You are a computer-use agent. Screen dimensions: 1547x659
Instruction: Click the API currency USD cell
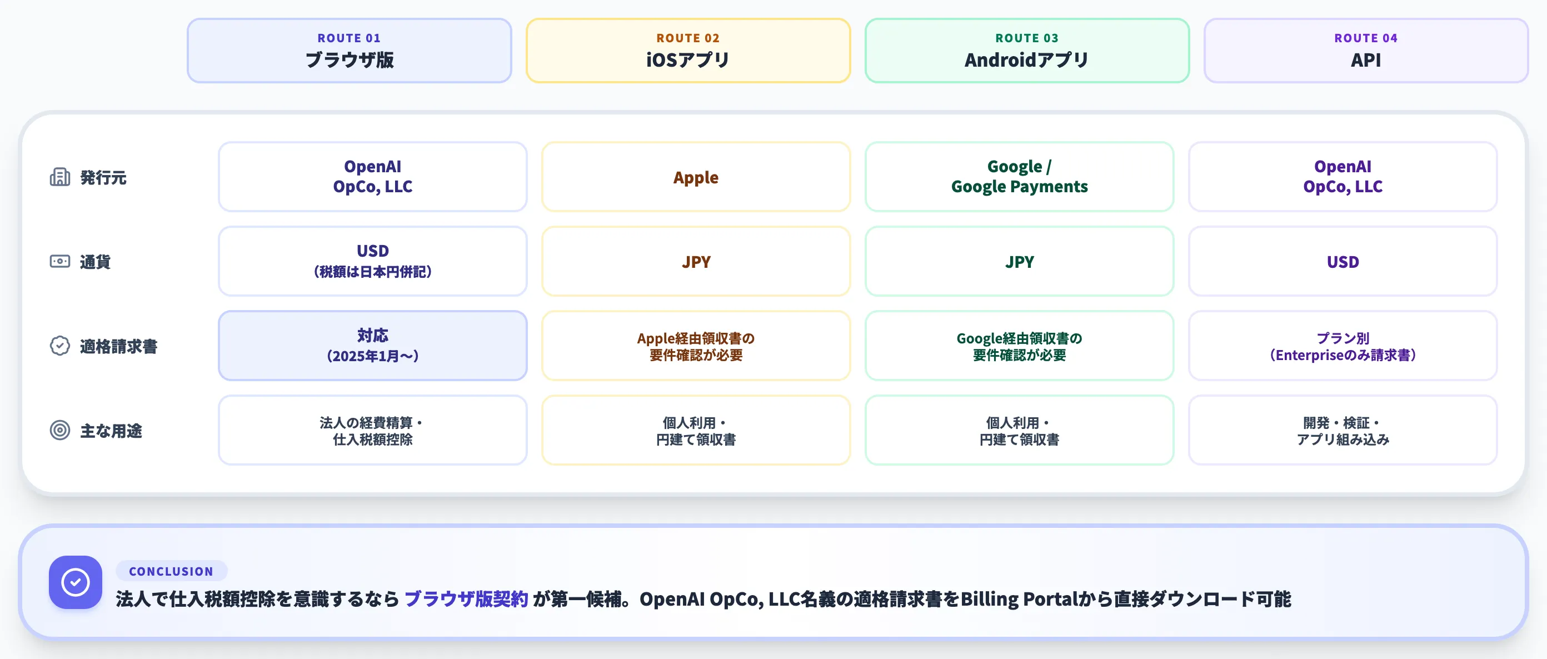[1343, 261]
